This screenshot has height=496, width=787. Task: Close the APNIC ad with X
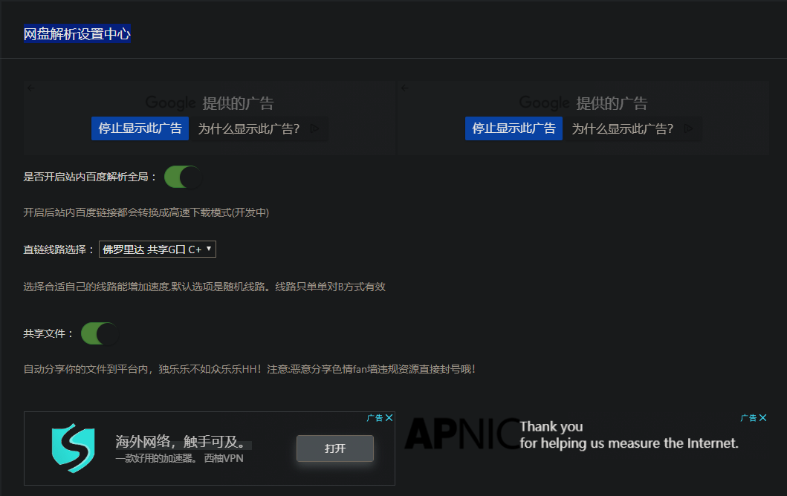coord(763,418)
